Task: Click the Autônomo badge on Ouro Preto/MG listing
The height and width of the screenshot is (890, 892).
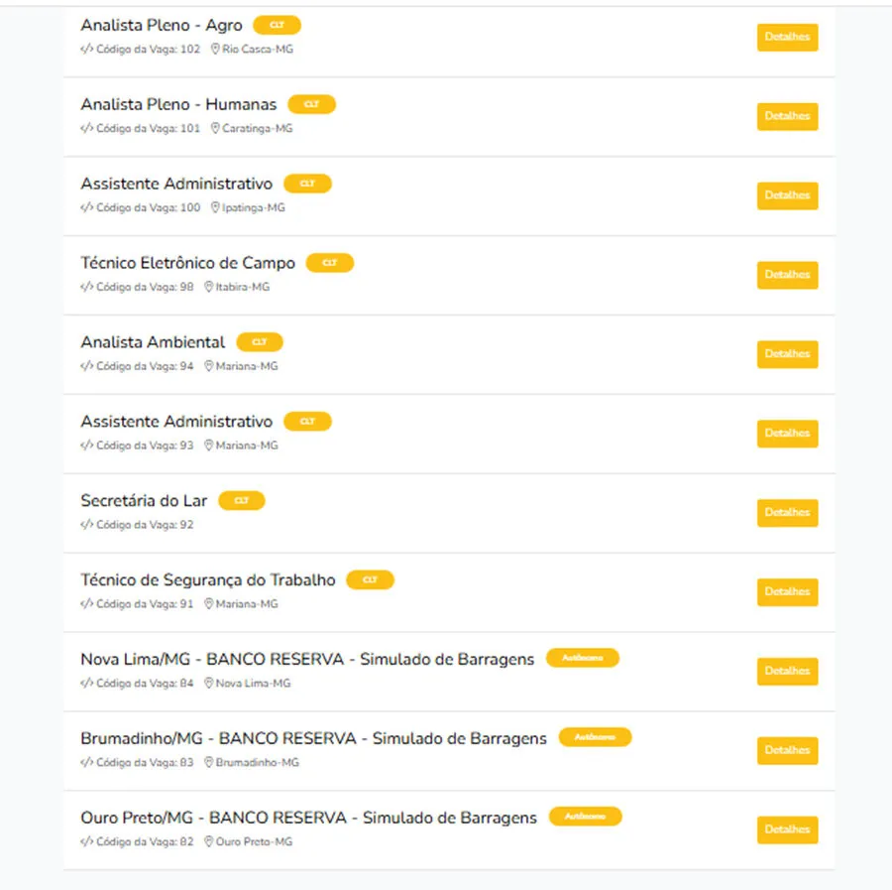Action: pos(585,817)
